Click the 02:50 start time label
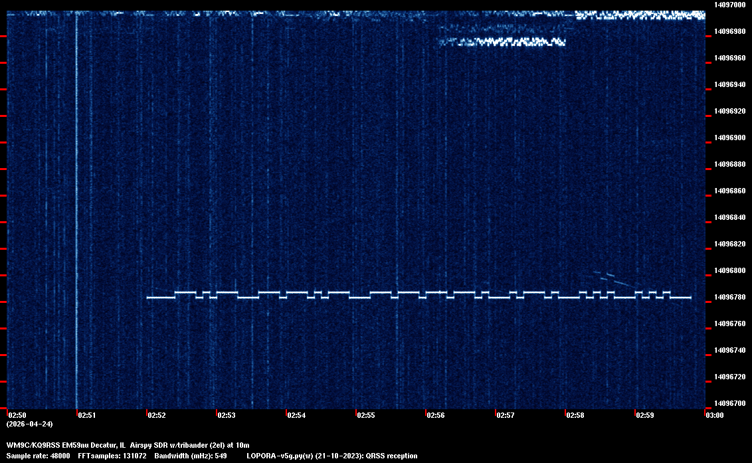752x463 pixels. 17,415
